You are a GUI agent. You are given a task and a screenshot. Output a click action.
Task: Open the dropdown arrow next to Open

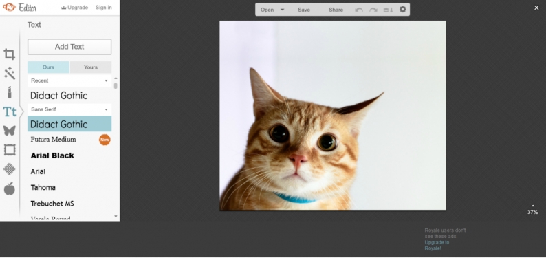[x=283, y=10]
